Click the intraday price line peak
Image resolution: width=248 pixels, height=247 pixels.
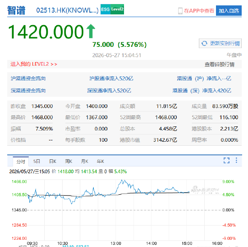[122, 180]
